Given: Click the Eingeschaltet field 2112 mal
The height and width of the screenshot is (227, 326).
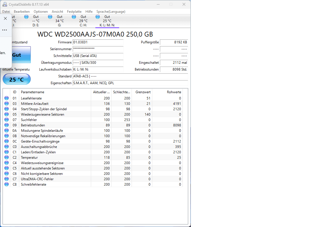Looking at the screenshot, I should 174,63.
